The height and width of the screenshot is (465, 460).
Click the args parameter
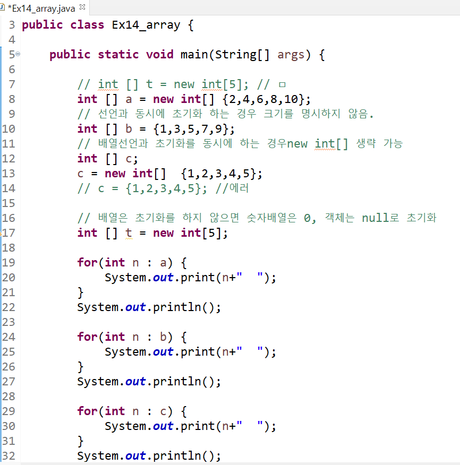pyautogui.click(x=291, y=55)
